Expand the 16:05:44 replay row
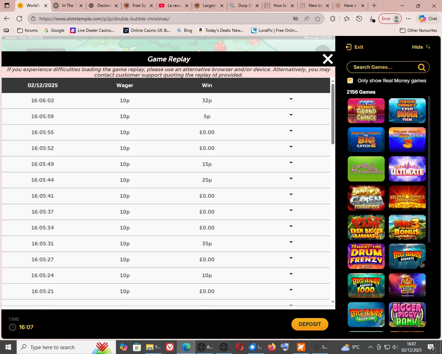This screenshot has height=354, width=442. coord(291,179)
